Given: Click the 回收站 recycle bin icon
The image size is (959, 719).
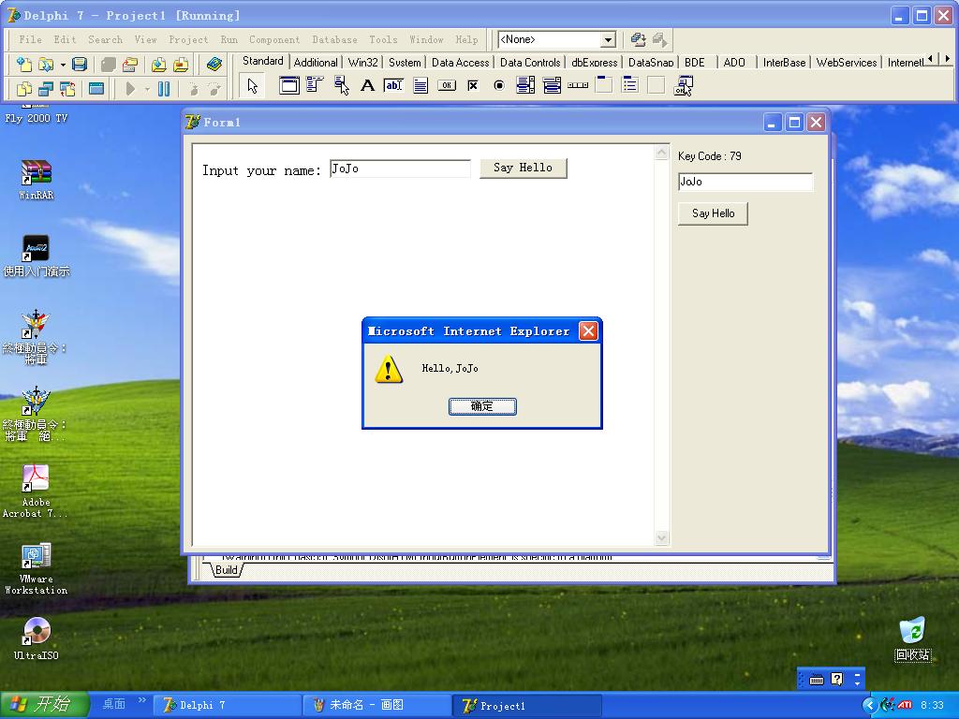Looking at the screenshot, I should point(912,638).
